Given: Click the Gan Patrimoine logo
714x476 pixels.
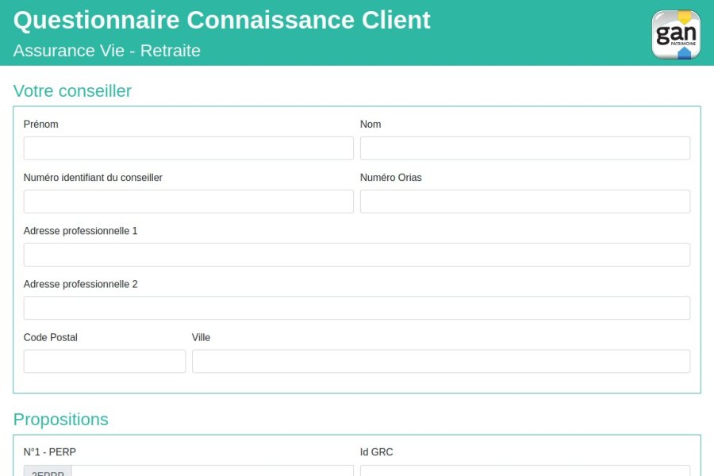Looking at the screenshot, I should (x=676, y=34).
